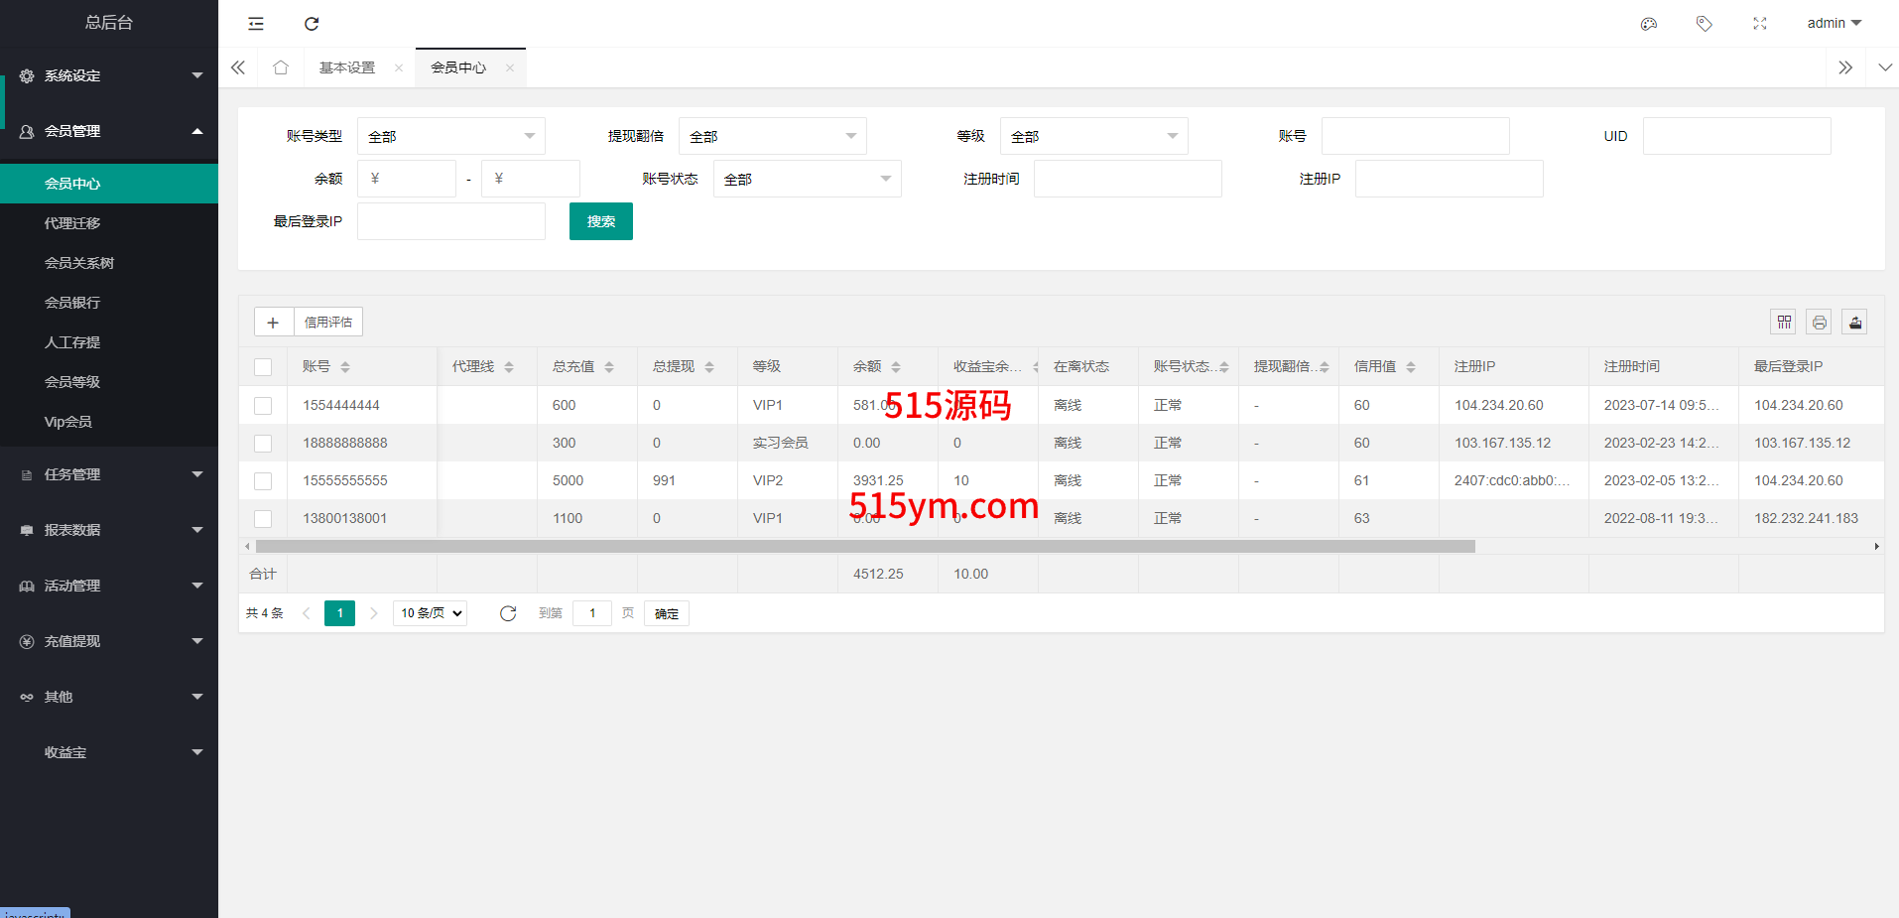The width and height of the screenshot is (1899, 918).
Task: Click the print table icon
Action: pos(1820,323)
